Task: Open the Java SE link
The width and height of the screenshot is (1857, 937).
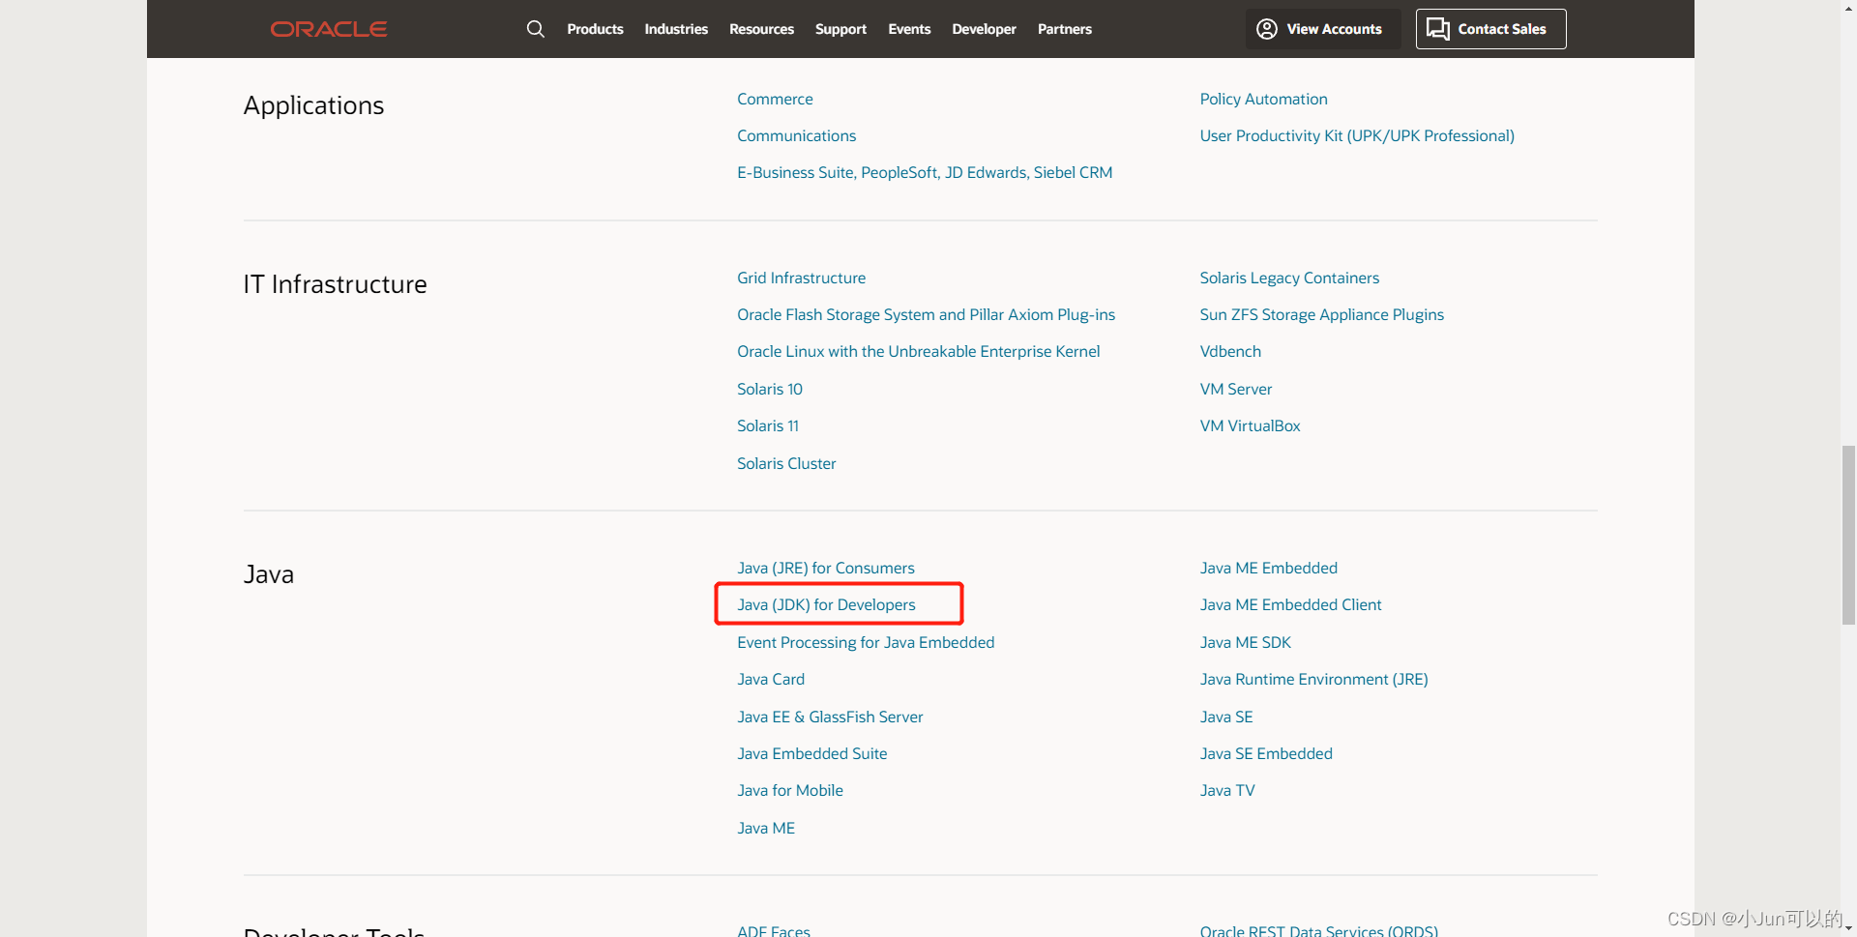Action: [x=1226, y=717]
